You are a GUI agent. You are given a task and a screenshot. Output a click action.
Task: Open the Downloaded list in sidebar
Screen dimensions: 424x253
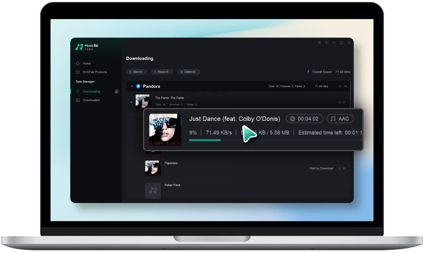(91, 100)
